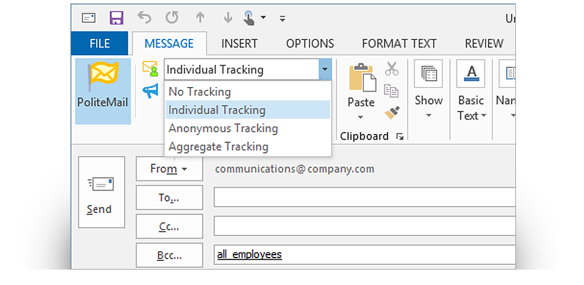This screenshot has width=584, height=285.
Task: Click the Touch mode hand icon
Action: [x=249, y=18]
